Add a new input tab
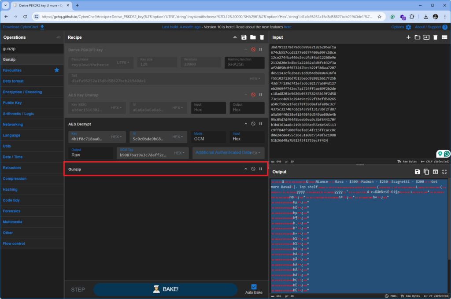The image size is (451, 299). 408,37
